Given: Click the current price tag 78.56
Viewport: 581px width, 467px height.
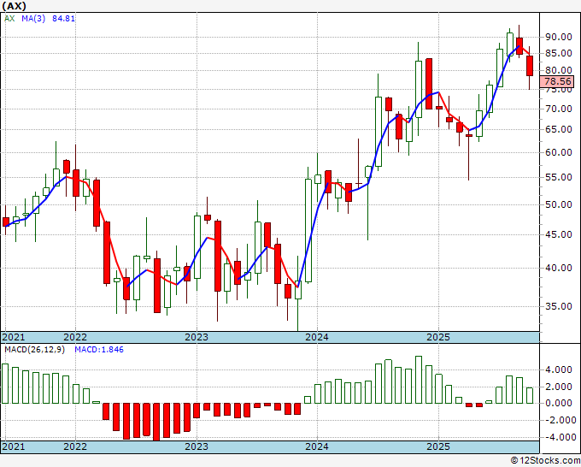Looking at the screenshot, I should pos(557,81).
